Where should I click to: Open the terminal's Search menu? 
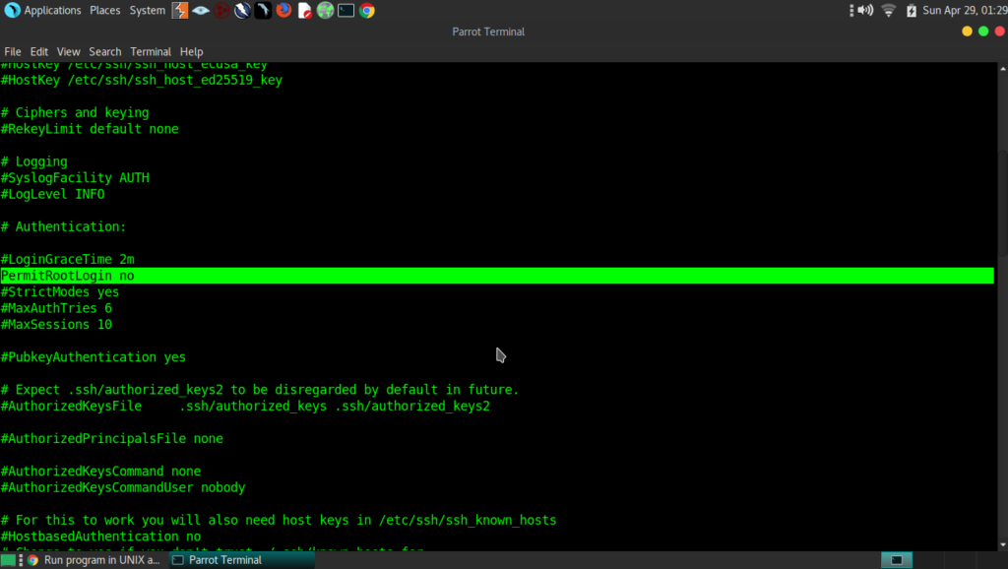point(105,51)
